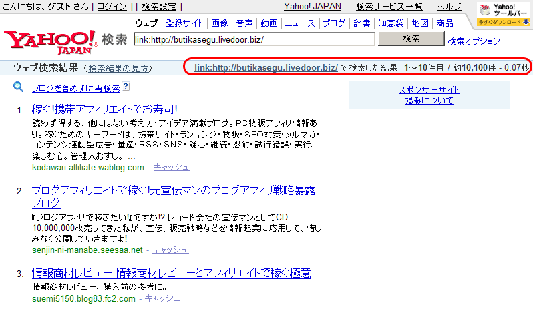Screen dimensions: 533x309
Task: Open スポンサーサイト掲載について link
Action: pyautogui.click(x=429, y=95)
